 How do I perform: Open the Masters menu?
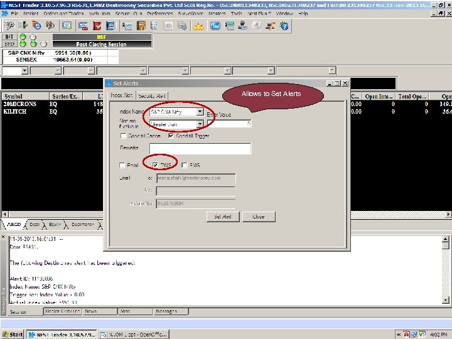point(217,13)
